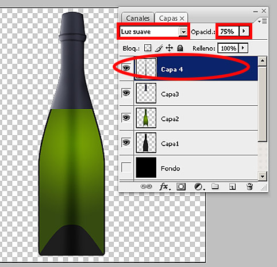
Task: Create a new layer
Action: [232, 186]
